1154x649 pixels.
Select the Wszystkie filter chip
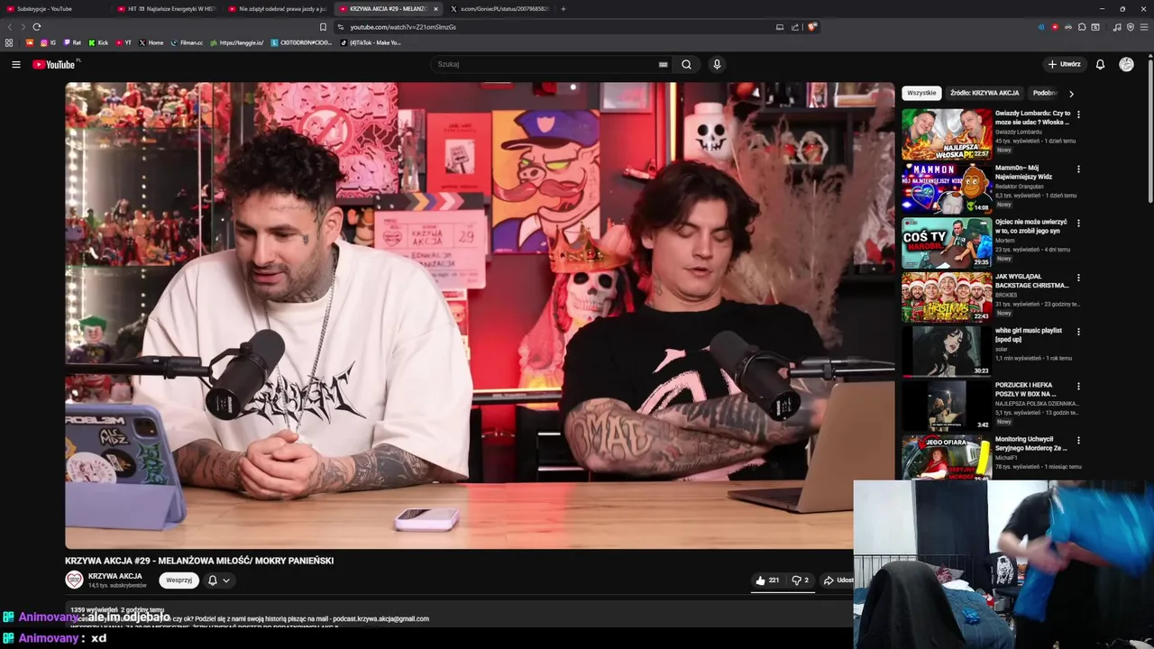(921, 93)
